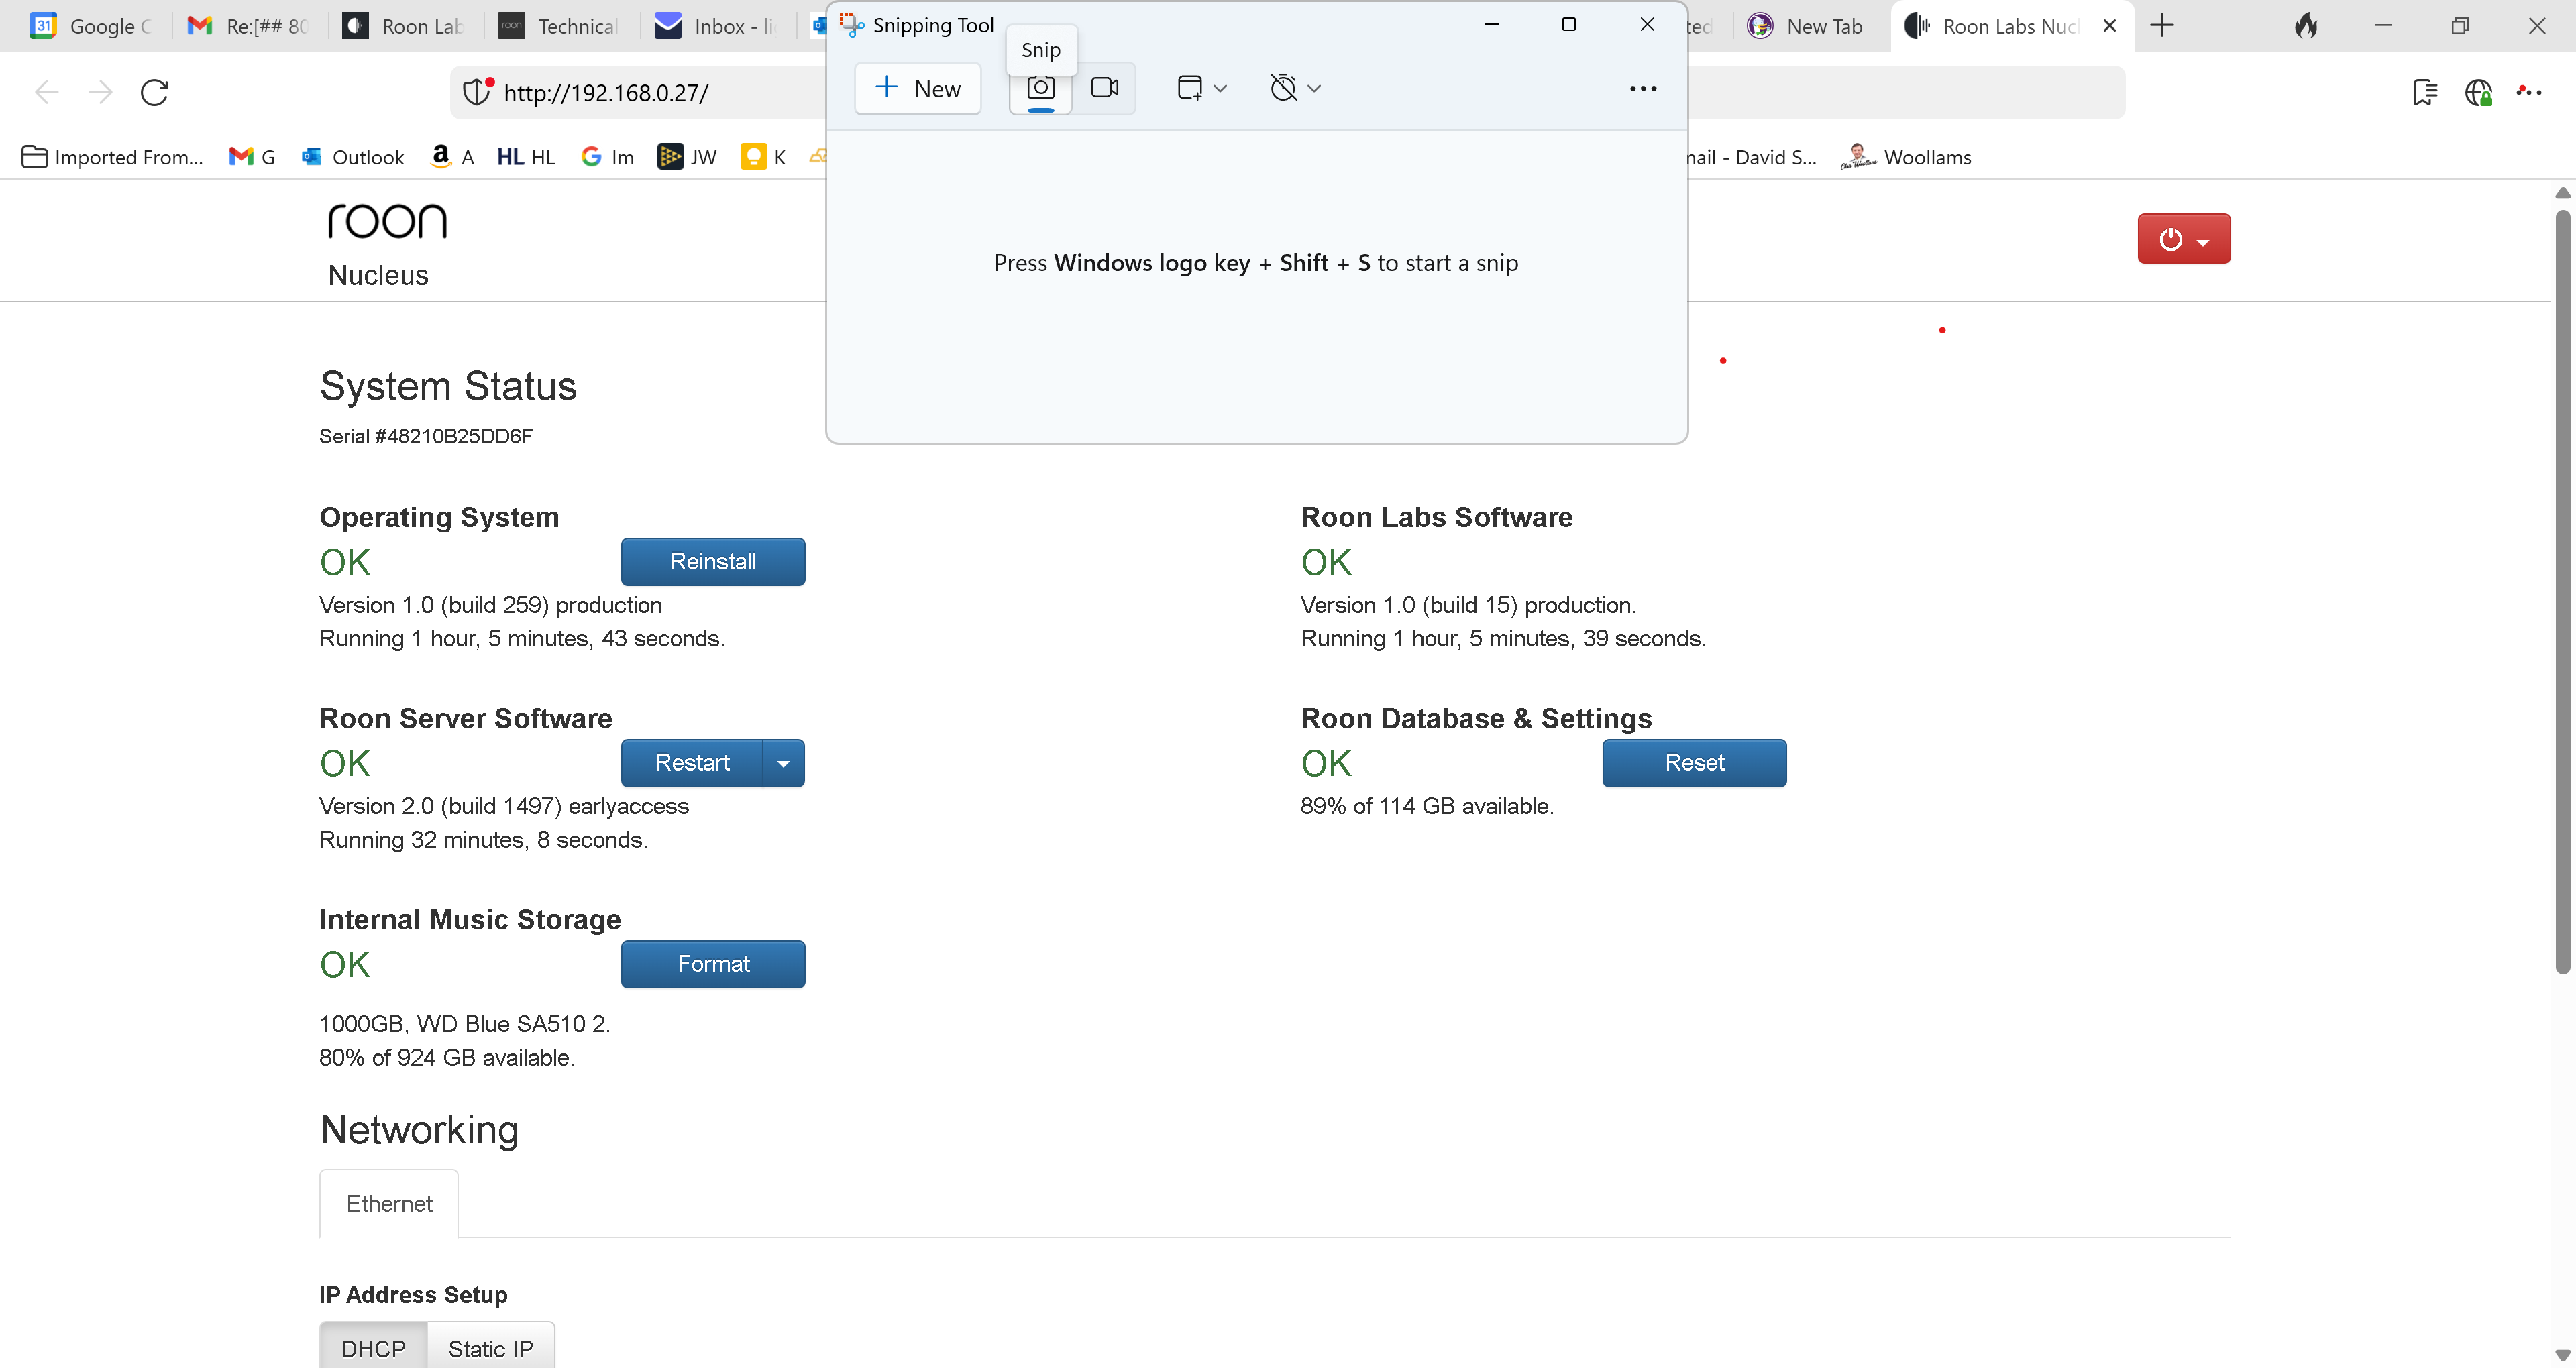Click 'Version 1.0 (build 259) production' text

[x=490, y=605]
